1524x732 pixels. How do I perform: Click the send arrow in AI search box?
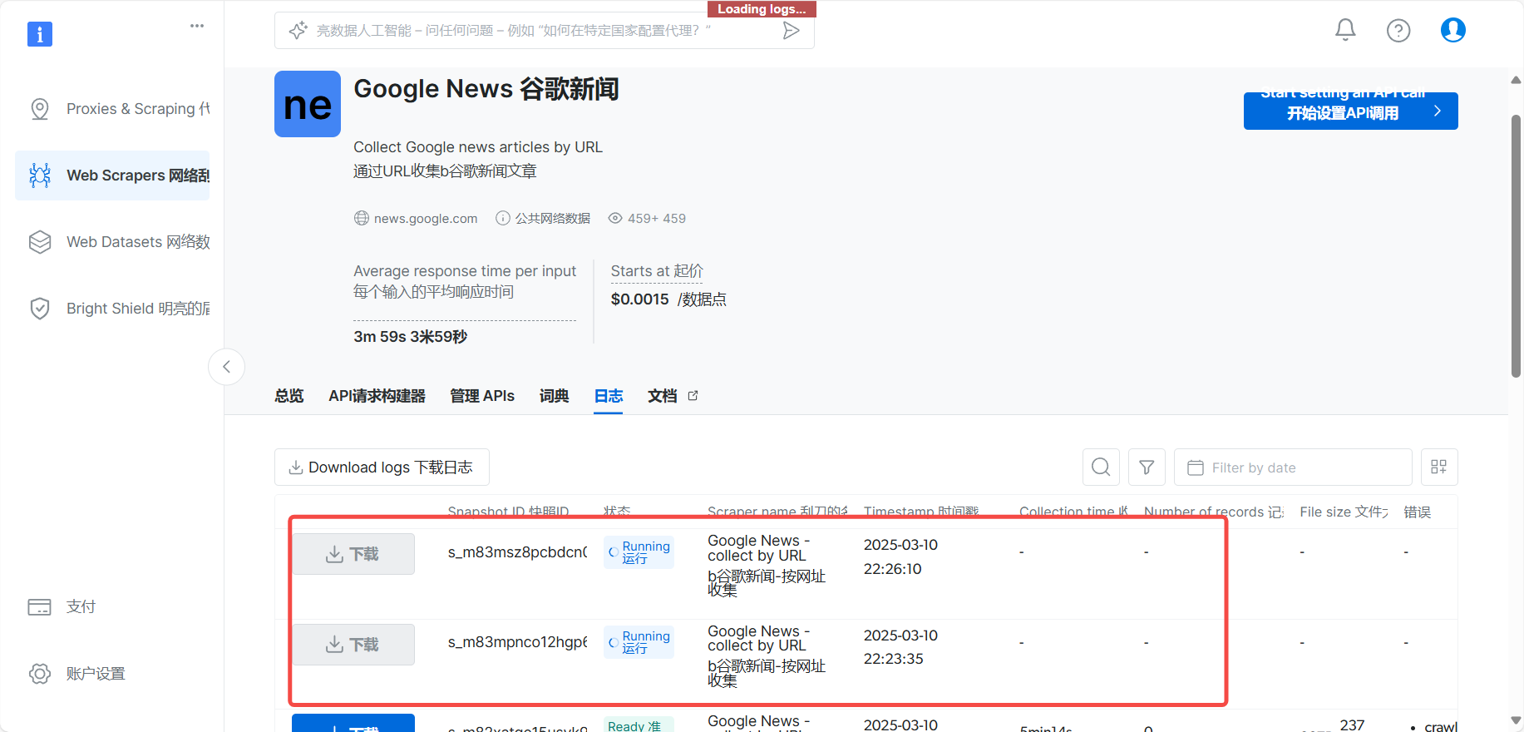pyautogui.click(x=791, y=31)
